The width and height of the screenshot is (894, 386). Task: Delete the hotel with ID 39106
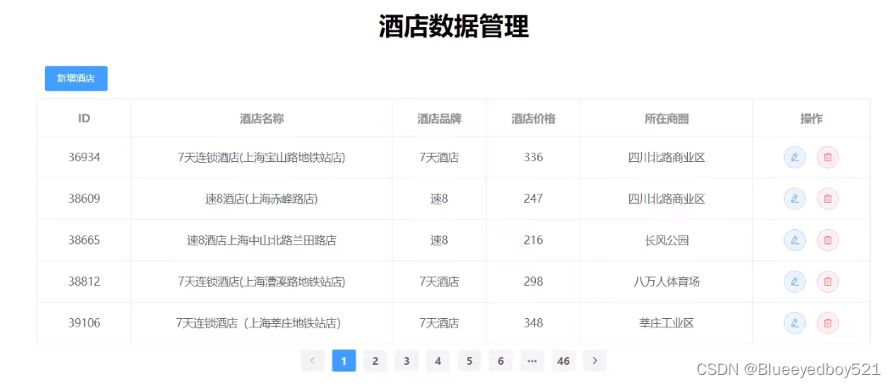tap(828, 323)
